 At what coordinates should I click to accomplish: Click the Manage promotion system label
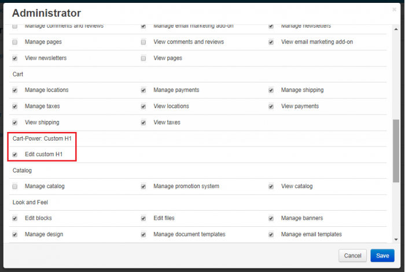point(186,186)
